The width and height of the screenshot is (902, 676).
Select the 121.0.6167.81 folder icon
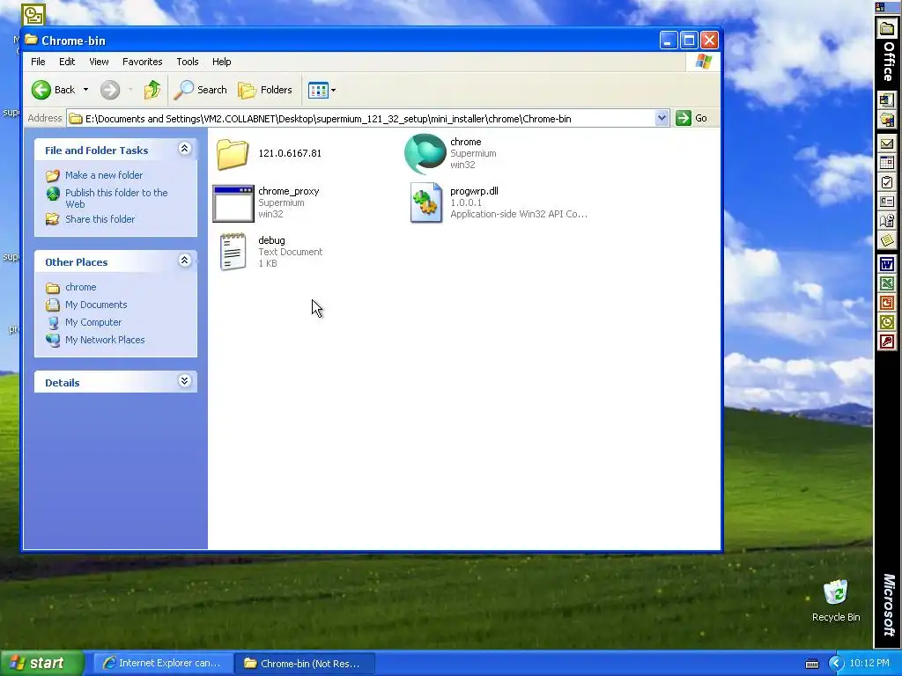pyautogui.click(x=233, y=154)
